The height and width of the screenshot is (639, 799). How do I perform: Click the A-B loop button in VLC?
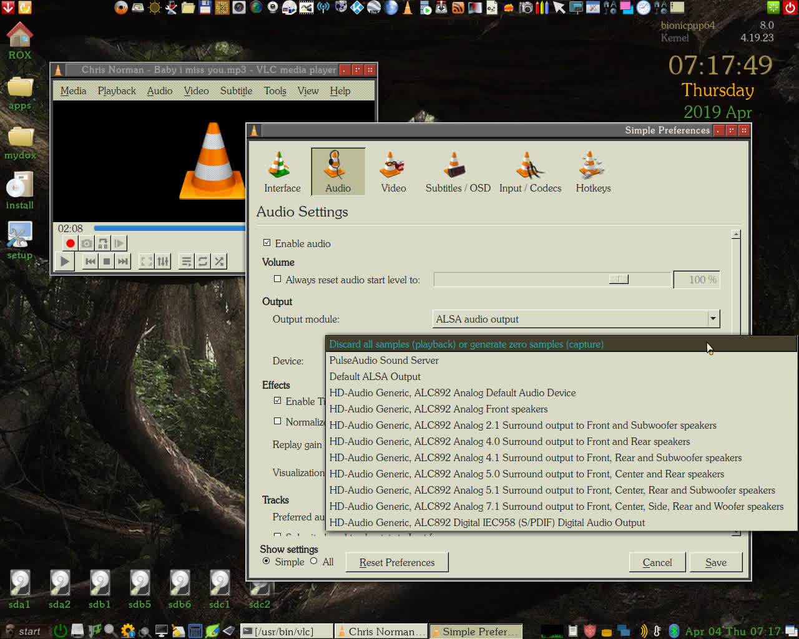pos(103,243)
